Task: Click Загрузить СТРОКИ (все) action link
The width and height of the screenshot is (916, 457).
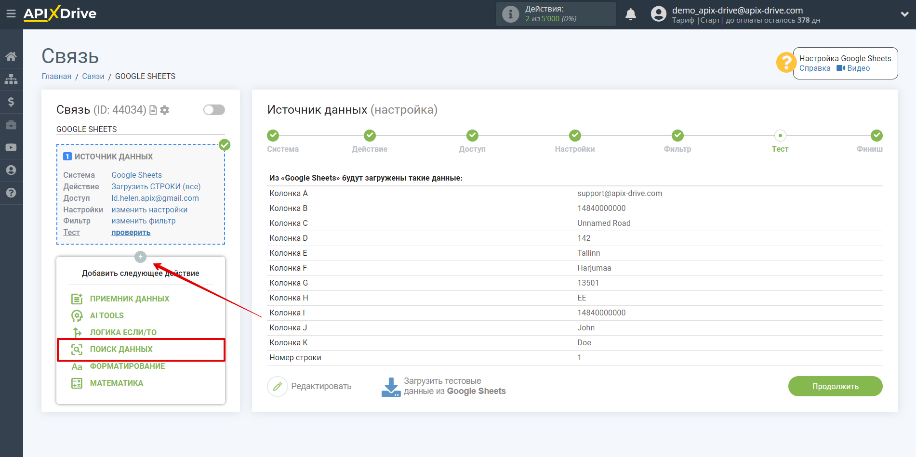Action: pyautogui.click(x=156, y=187)
